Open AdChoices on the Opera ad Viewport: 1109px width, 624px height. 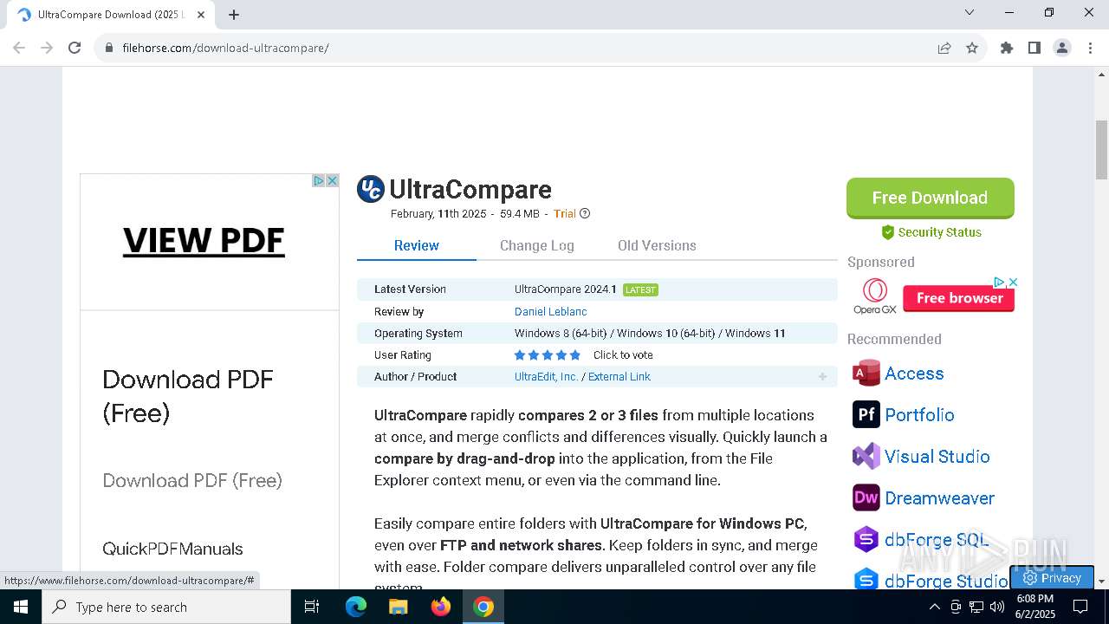click(x=999, y=282)
